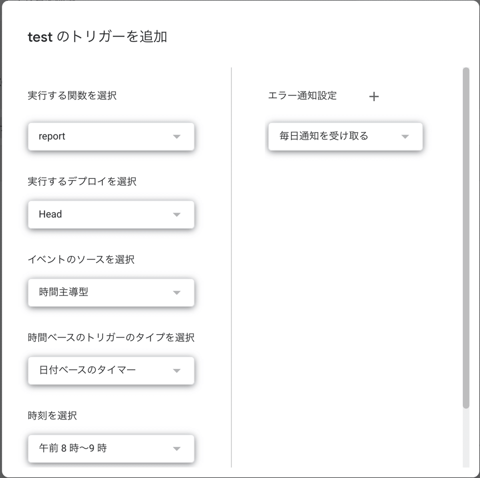
Task: Open the 実行する関数を選択 dropdown showing report
Action: [x=111, y=137]
